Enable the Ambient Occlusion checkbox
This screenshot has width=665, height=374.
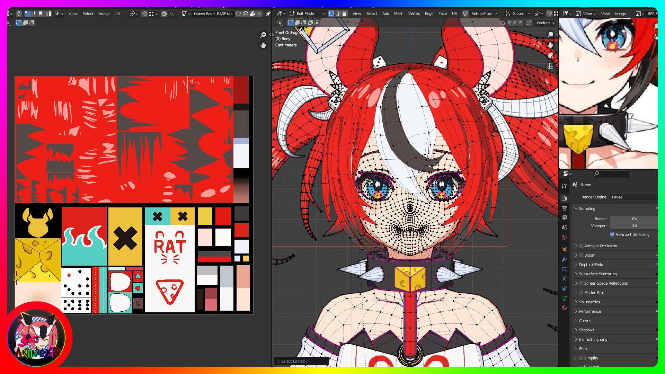click(x=581, y=246)
